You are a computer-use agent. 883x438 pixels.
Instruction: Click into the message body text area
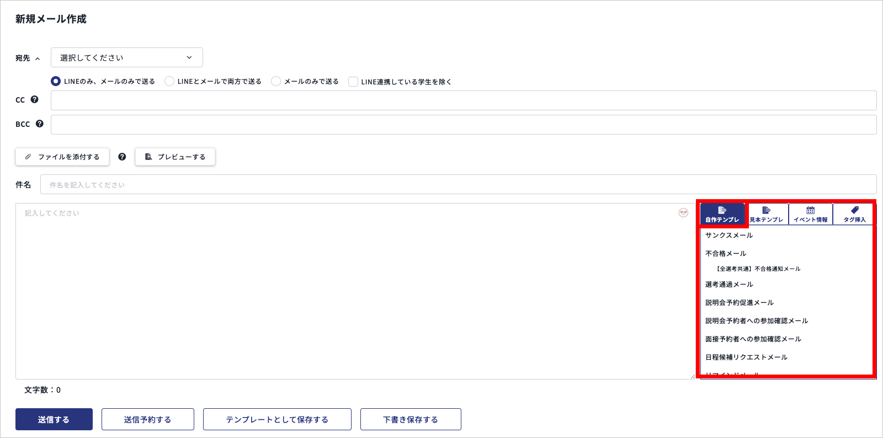[355, 291]
